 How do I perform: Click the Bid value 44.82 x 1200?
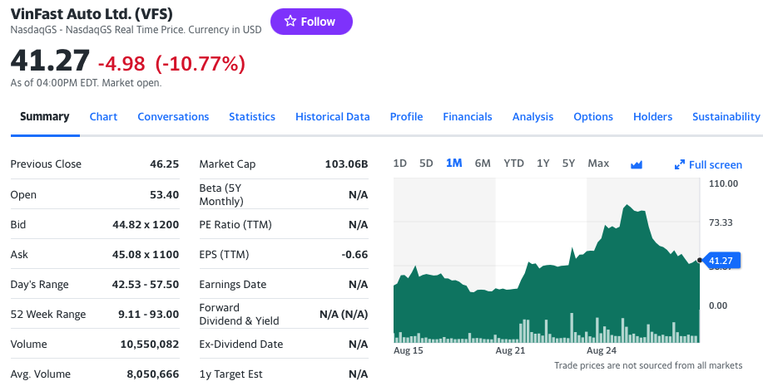coord(146,225)
